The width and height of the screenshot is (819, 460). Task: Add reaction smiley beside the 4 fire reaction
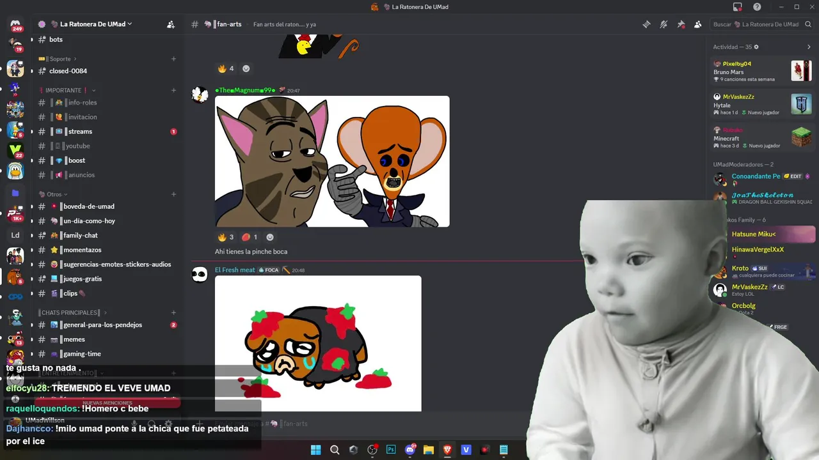(246, 68)
